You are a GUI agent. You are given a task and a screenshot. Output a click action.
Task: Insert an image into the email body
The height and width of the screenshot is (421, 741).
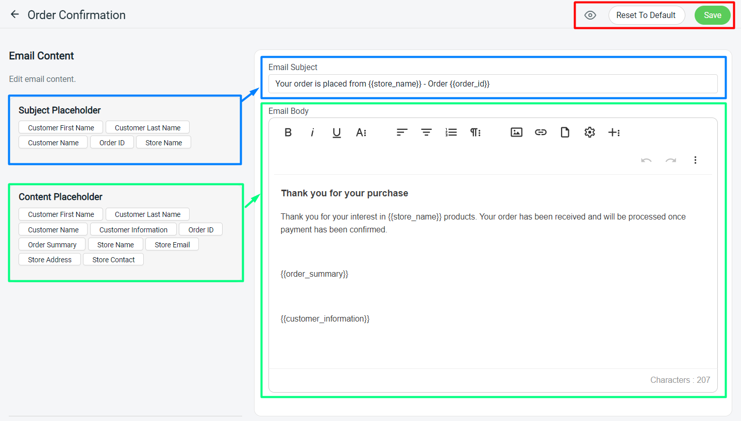point(516,132)
